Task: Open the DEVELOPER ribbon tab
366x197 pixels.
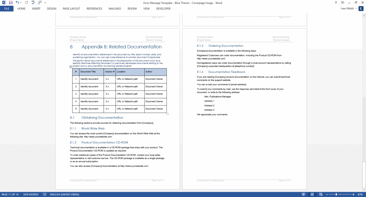Action: (163, 9)
